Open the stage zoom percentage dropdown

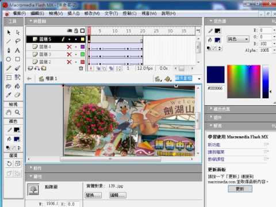pos(199,79)
